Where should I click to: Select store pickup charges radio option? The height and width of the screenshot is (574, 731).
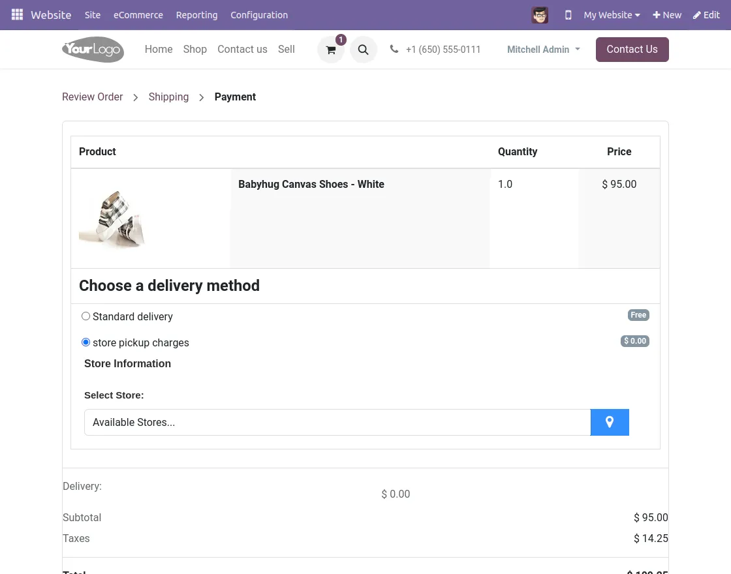tap(86, 342)
